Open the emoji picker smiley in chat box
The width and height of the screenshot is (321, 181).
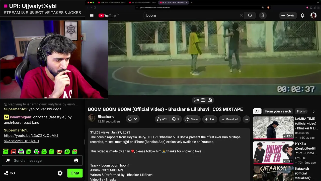click(x=76, y=160)
